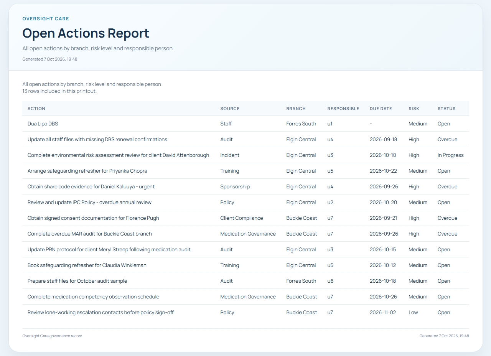Click Arrange safeguarding refresher for Priyanka Chopra
This screenshot has width=491, height=356.
pos(87,171)
